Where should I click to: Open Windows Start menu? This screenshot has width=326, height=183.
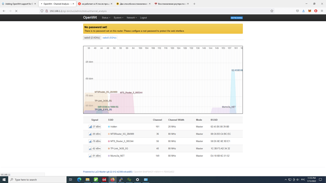4,180
